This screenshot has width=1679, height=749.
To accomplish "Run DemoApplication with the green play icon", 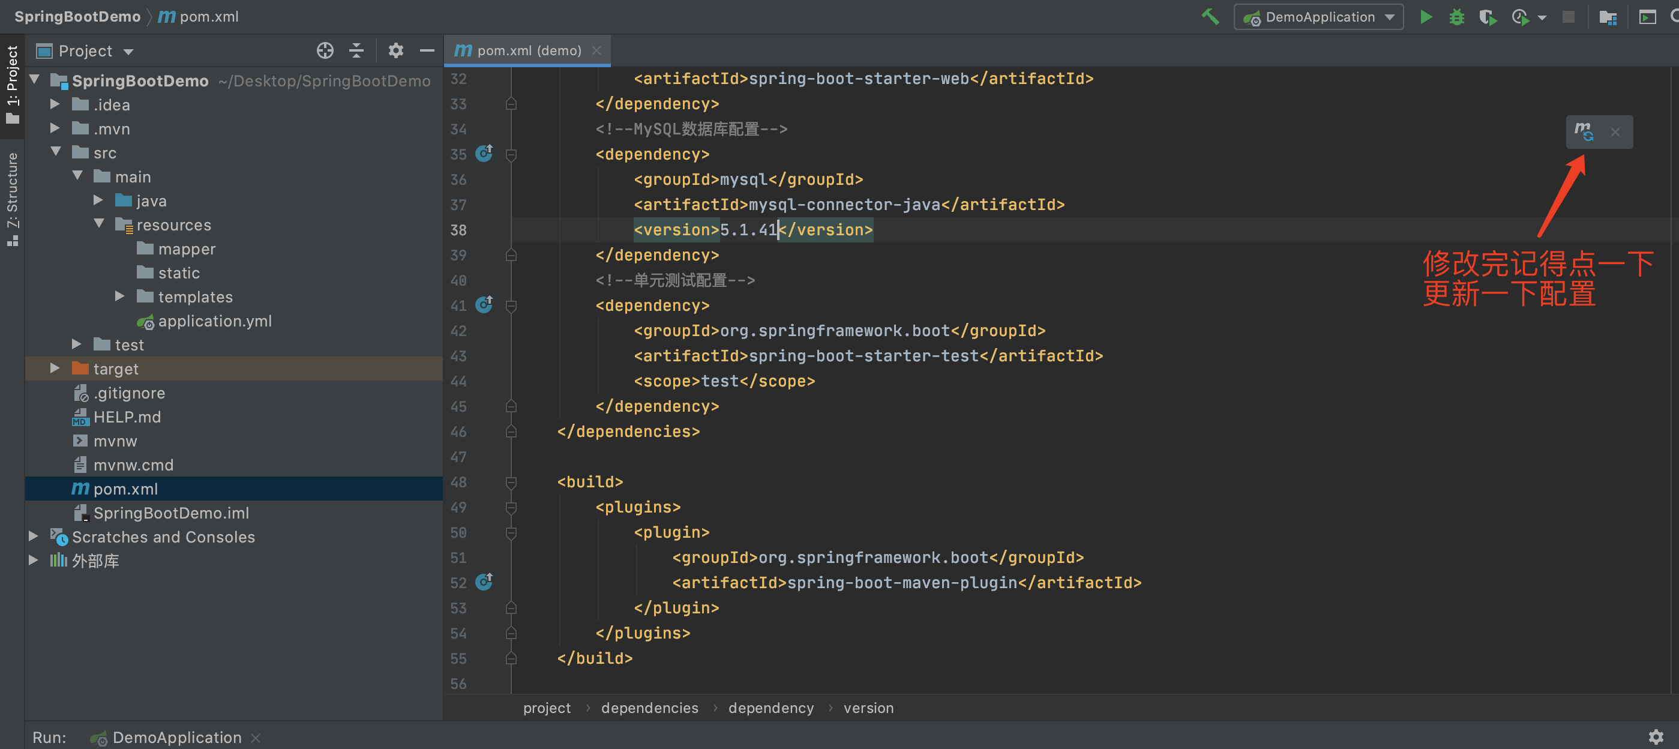I will [1425, 17].
